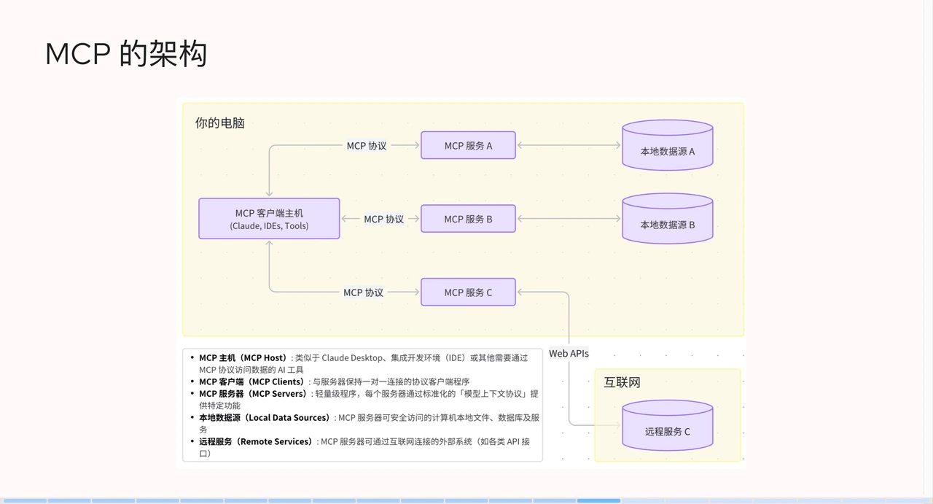Image resolution: width=933 pixels, height=504 pixels.
Task: Click the "MCP 服务 B" box
Action: (x=468, y=219)
